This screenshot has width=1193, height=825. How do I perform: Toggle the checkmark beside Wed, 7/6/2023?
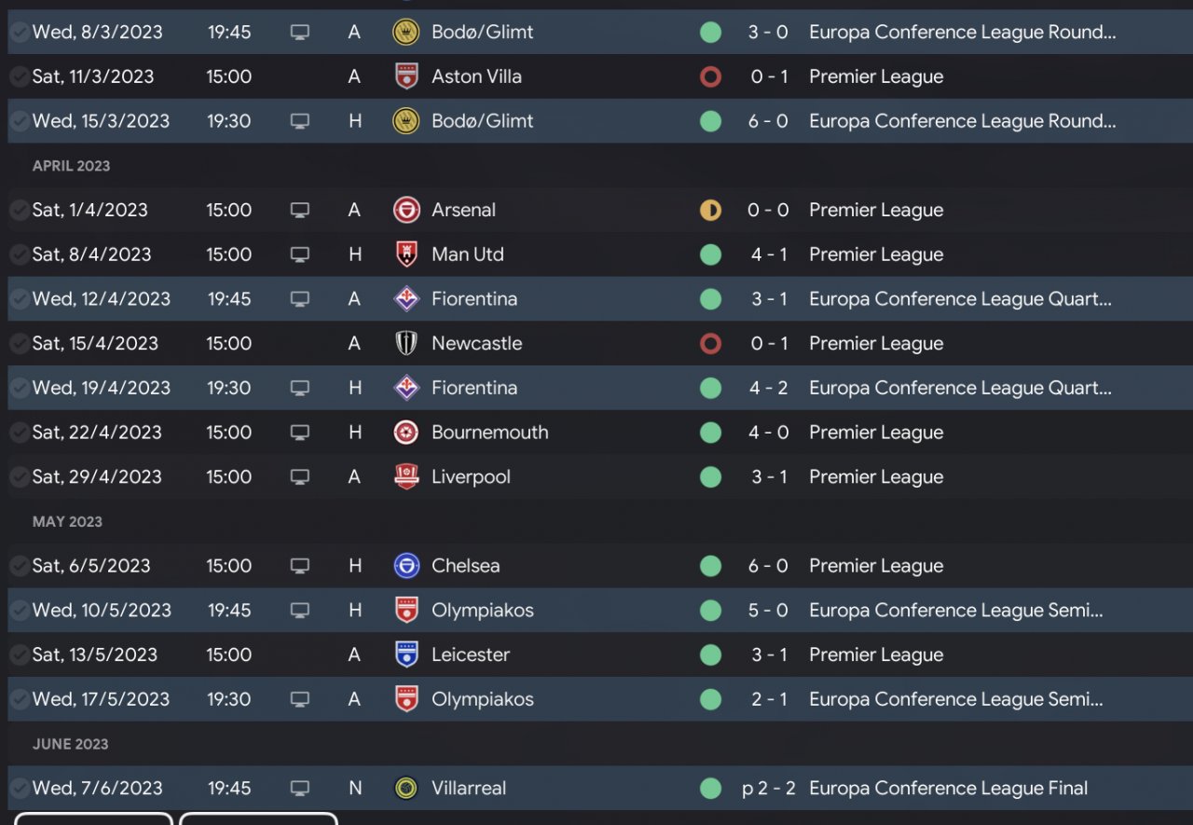coord(19,788)
